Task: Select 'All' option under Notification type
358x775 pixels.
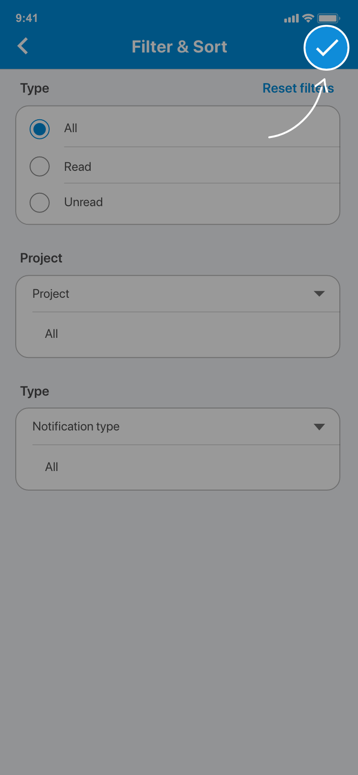Action: point(52,467)
